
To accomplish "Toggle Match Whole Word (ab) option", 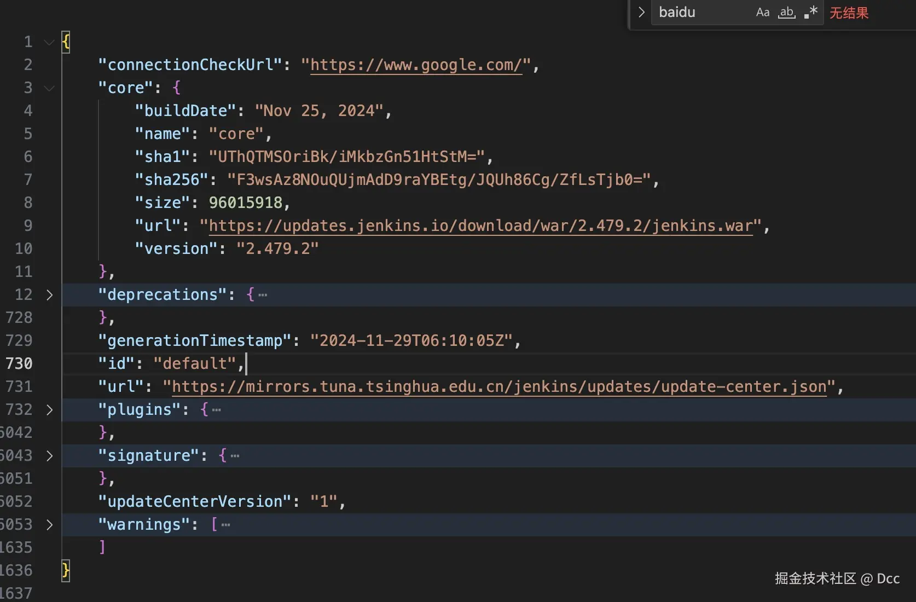I will coord(786,12).
